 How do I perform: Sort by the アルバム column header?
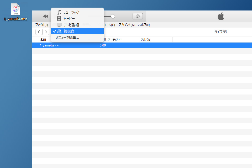click(145, 40)
